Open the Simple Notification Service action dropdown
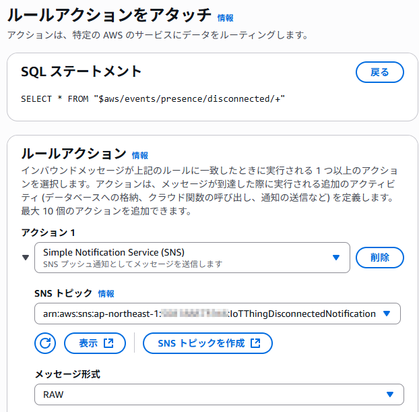 pyautogui.click(x=192, y=258)
